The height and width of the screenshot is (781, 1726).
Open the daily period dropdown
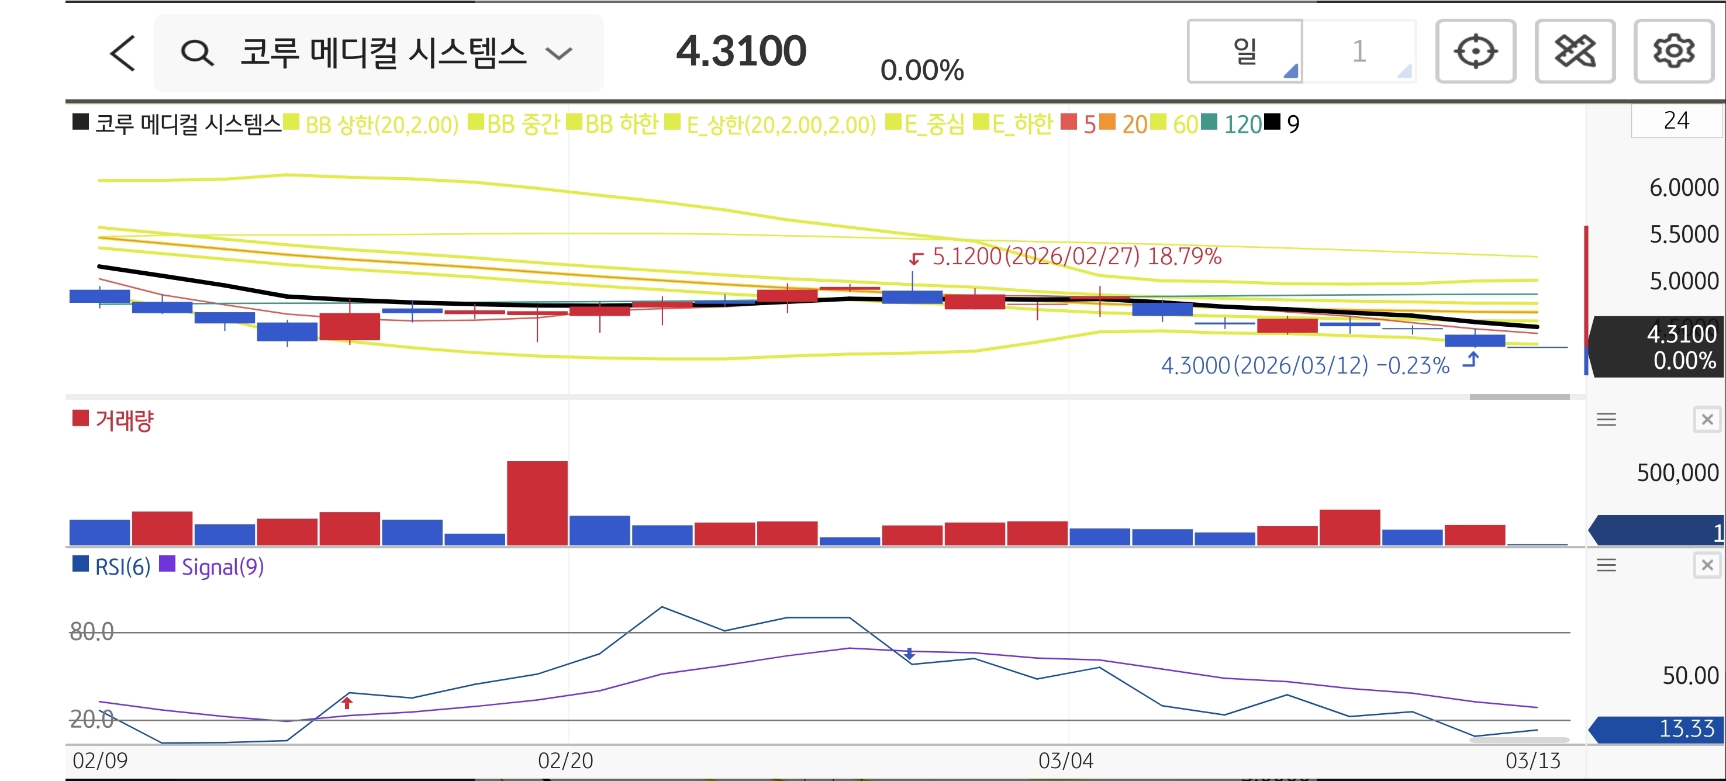point(1244,51)
